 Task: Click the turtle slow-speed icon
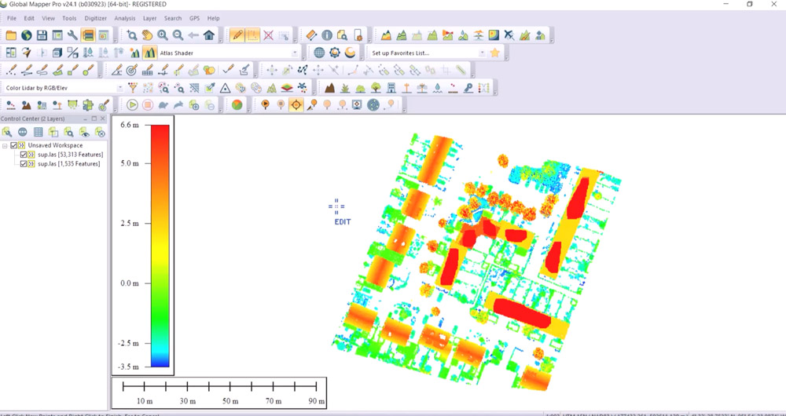(x=163, y=104)
